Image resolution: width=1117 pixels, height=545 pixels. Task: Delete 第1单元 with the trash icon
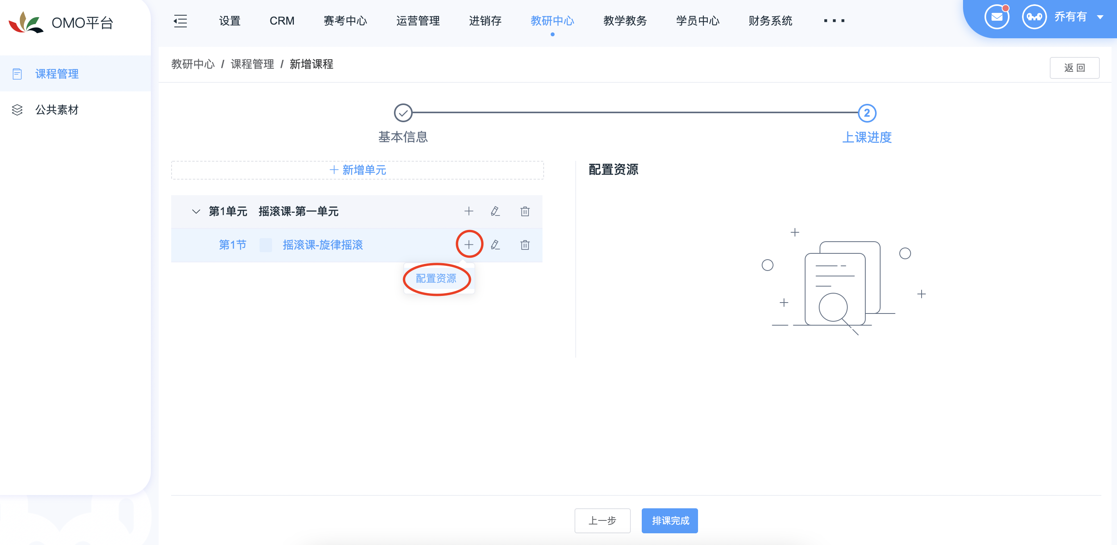coord(525,211)
